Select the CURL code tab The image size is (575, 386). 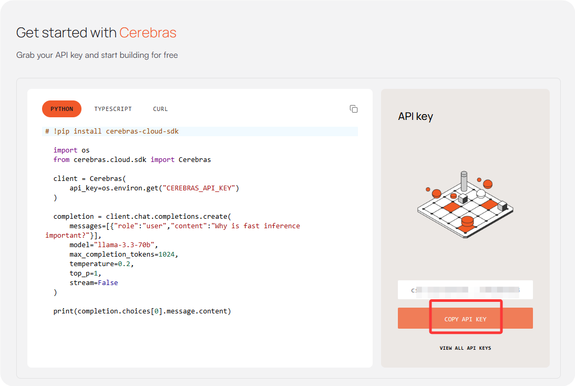tap(160, 109)
